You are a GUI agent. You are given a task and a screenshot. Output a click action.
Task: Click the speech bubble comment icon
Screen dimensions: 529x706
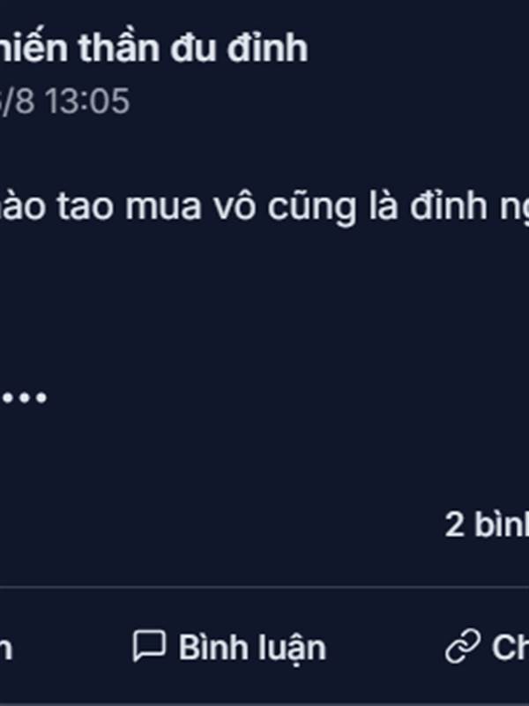point(149,646)
